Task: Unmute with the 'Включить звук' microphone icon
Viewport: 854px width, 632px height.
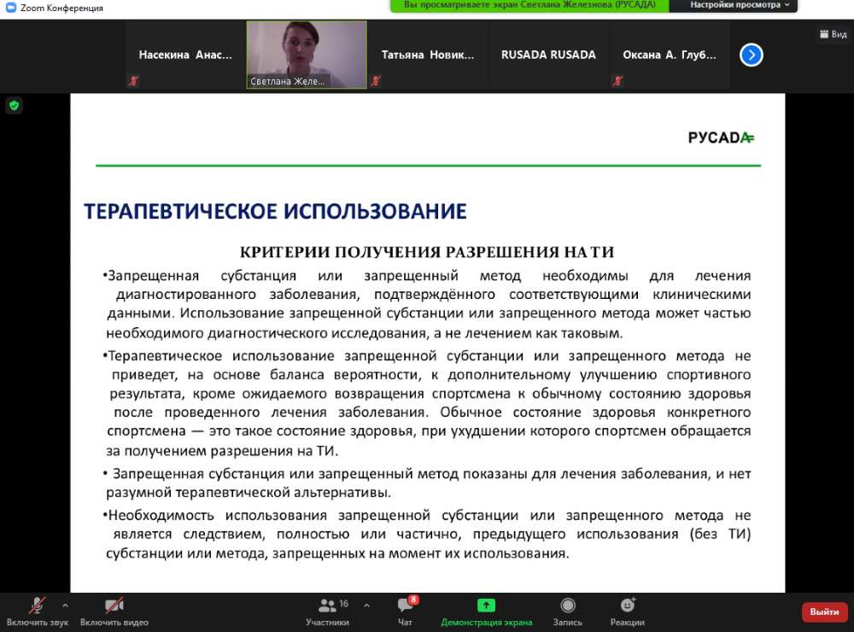Action: (x=37, y=612)
